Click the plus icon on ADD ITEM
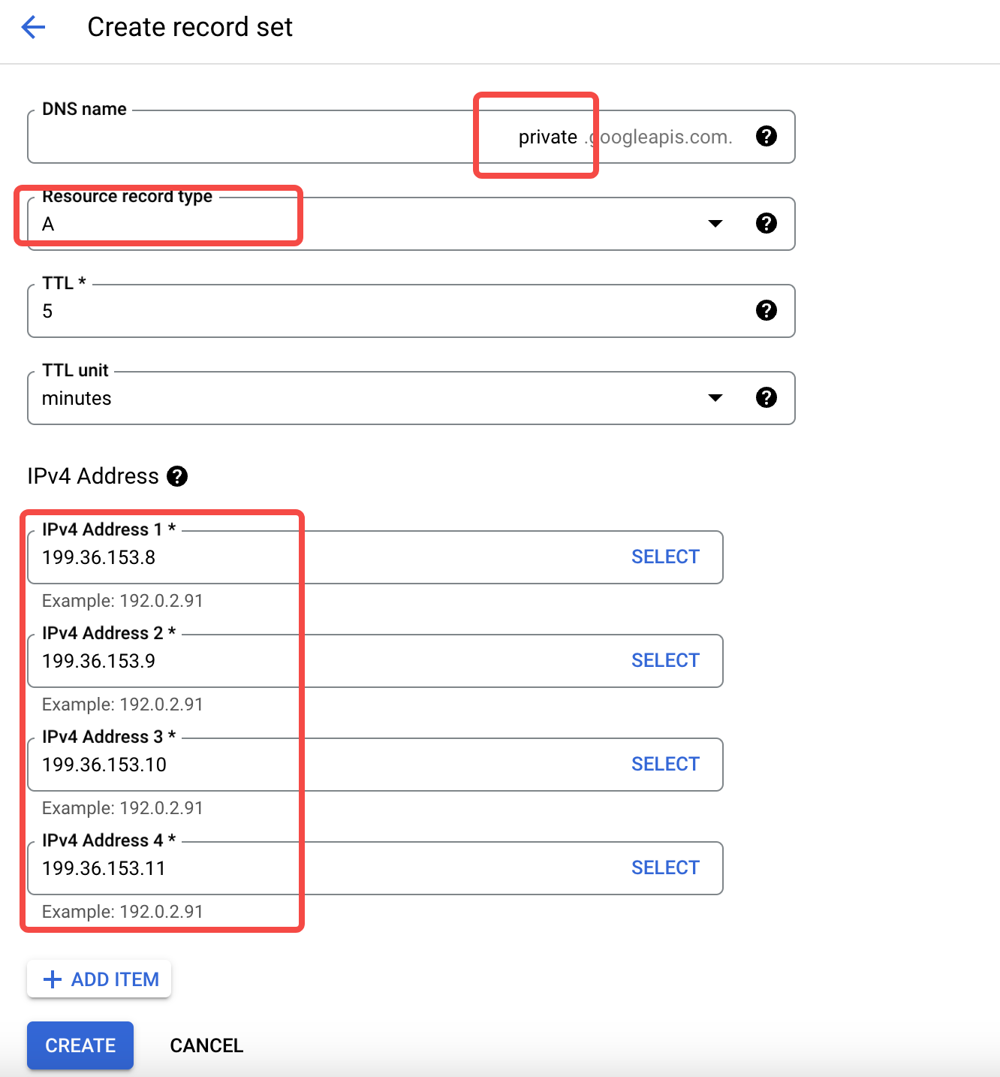This screenshot has height=1077, width=1000. click(x=53, y=979)
